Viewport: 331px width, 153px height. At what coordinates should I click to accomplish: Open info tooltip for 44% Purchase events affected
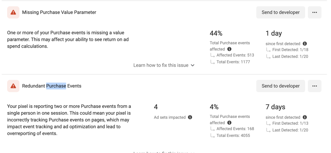(229, 49)
